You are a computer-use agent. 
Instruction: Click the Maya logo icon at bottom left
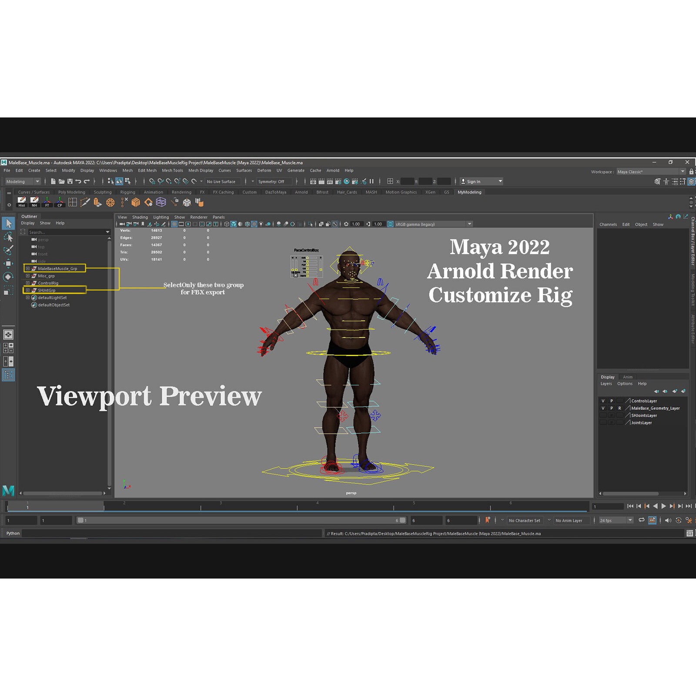[8, 490]
